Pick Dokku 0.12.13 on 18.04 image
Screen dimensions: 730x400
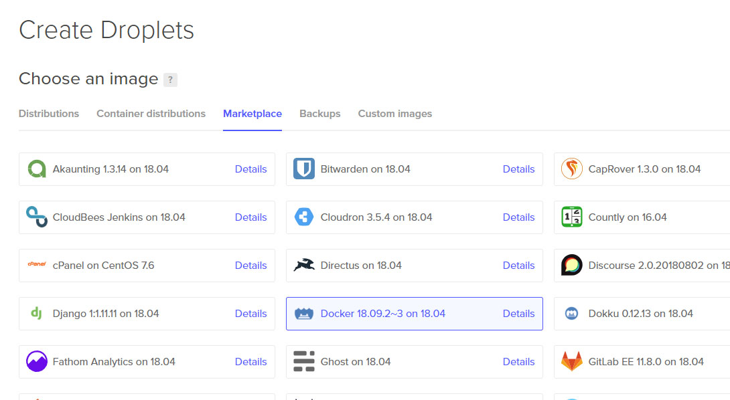[642, 314]
